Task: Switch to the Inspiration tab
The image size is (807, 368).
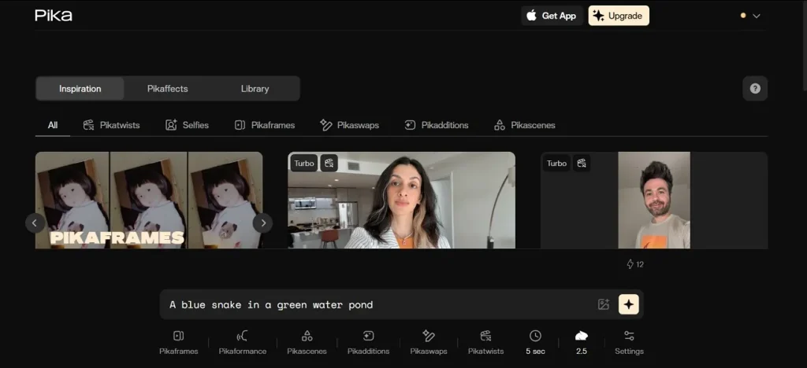Action: [x=80, y=88]
